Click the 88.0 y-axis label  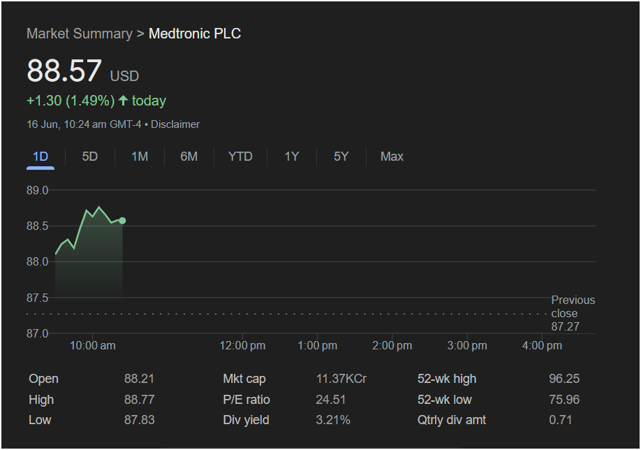(x=37, y=262)
